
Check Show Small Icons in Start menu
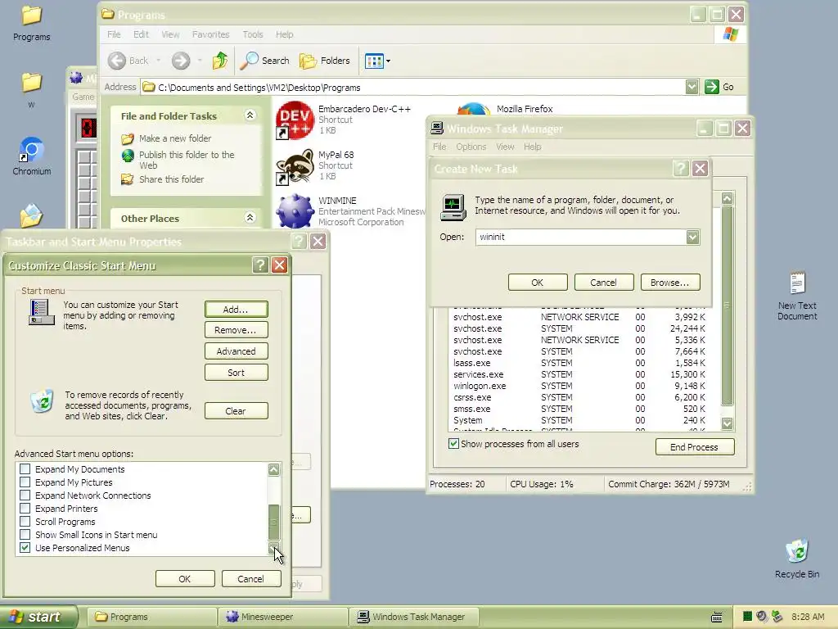click(x=25, y=535)
